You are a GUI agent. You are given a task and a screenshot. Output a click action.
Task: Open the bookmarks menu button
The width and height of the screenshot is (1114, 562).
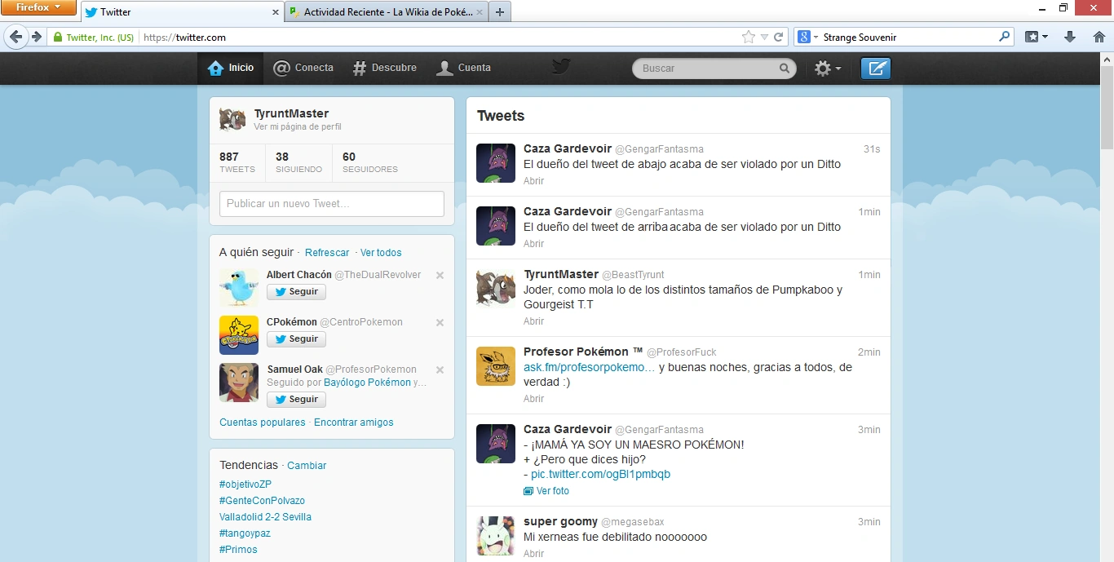pyautogui.click(x=1037, y=37)
